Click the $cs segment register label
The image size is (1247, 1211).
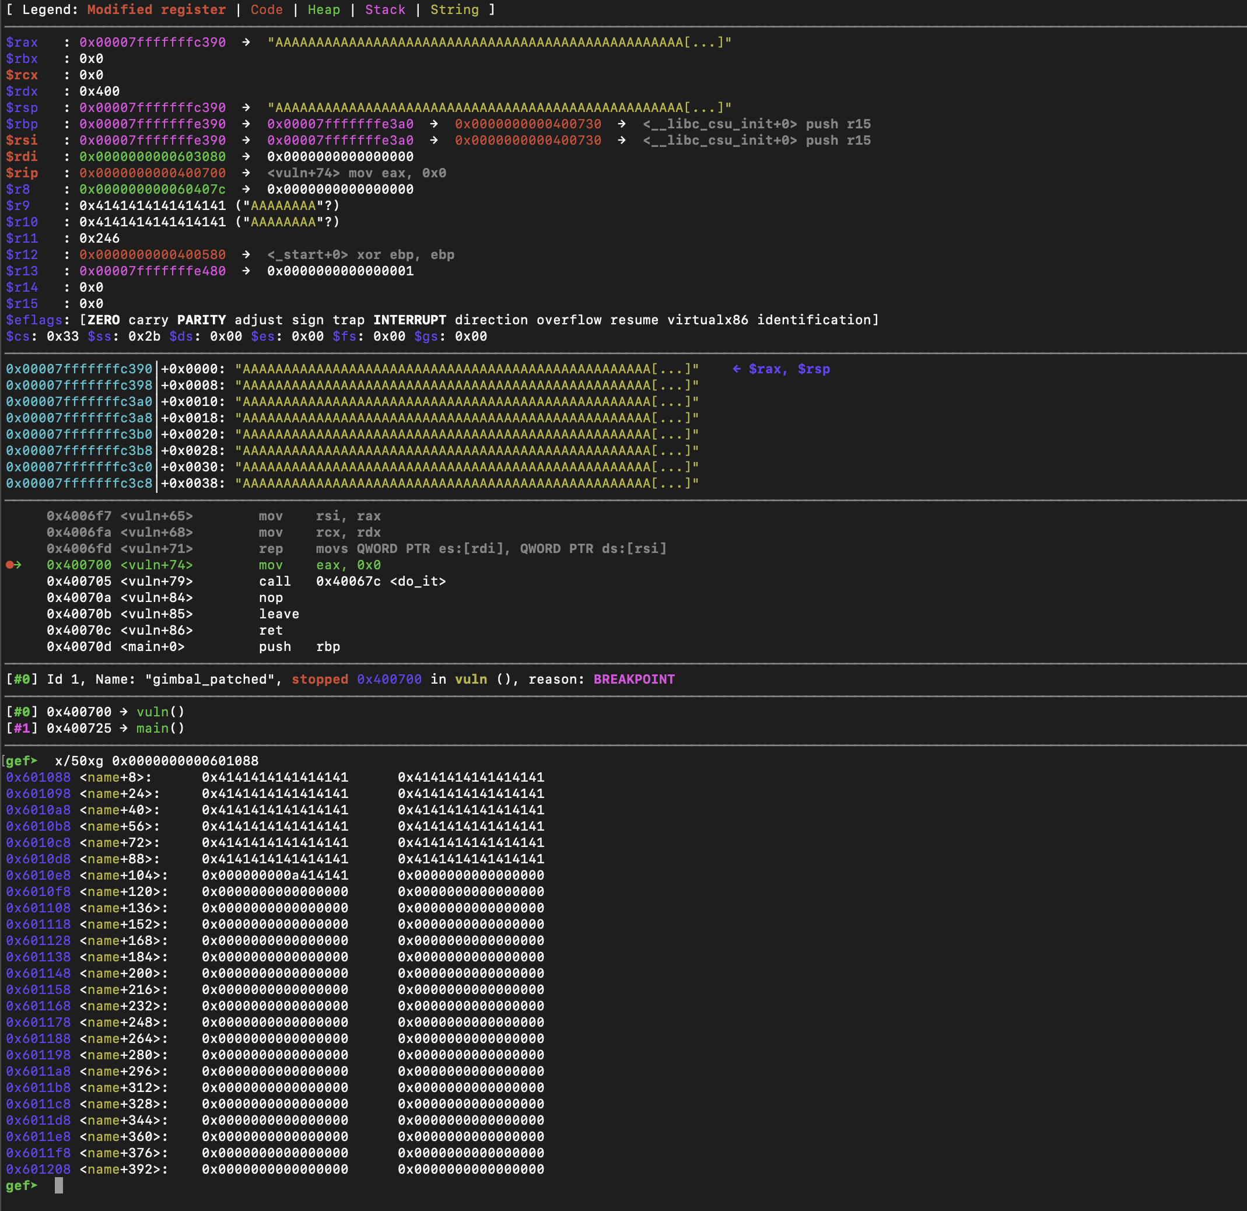coord(18,336)
